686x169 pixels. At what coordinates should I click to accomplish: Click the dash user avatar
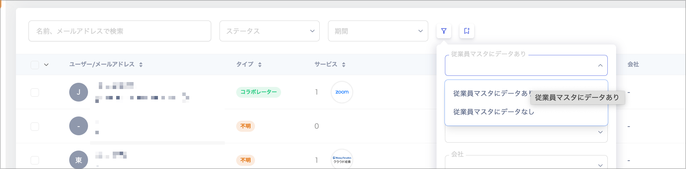79,126
